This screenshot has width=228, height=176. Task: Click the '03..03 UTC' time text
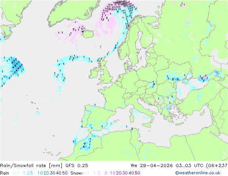[189, 166]
